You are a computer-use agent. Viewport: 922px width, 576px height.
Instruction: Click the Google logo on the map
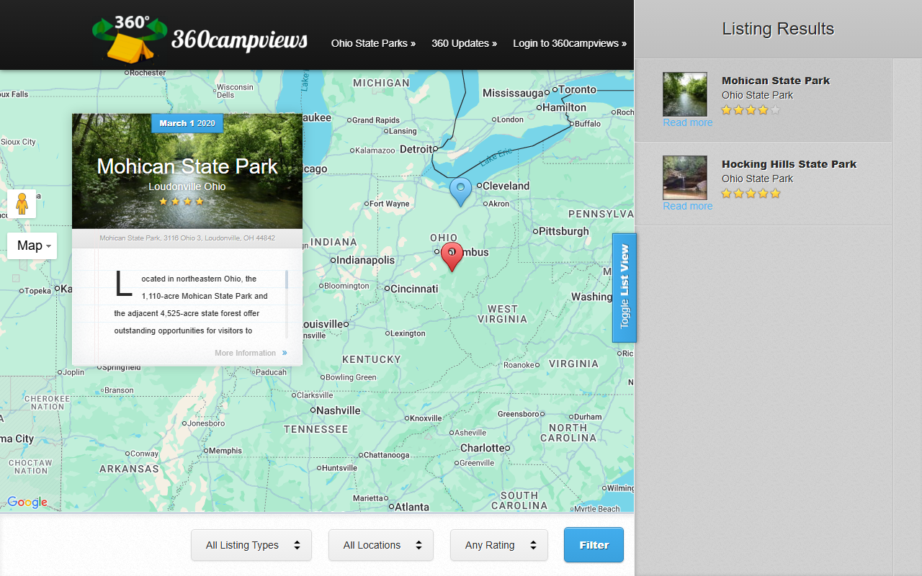(27, 503)
